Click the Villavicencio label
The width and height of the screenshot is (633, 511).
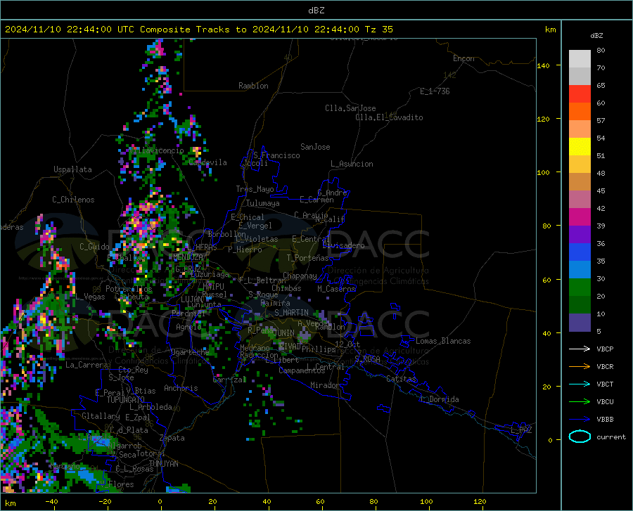[x=156, y=150]
